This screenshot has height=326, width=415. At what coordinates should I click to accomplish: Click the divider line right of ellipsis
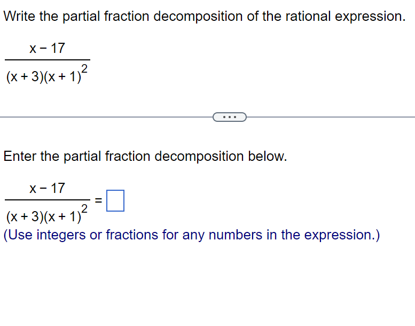pyautogui.click(x=331, y=117)
